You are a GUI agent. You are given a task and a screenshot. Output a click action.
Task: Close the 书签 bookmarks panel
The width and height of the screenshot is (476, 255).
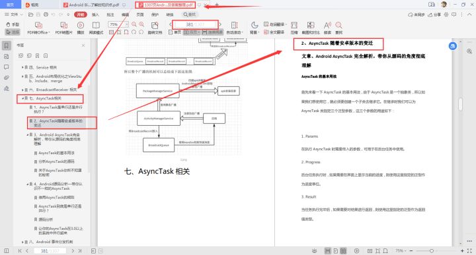[83, 45]
